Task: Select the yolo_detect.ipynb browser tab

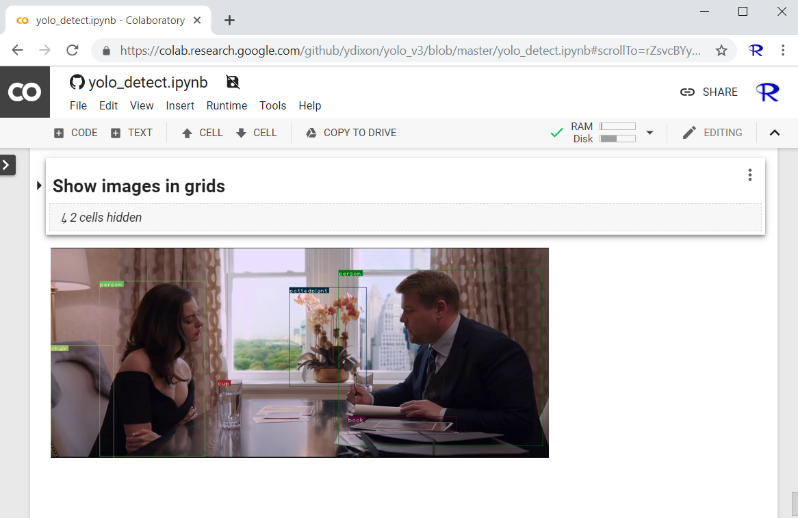Action: (108, 21)
